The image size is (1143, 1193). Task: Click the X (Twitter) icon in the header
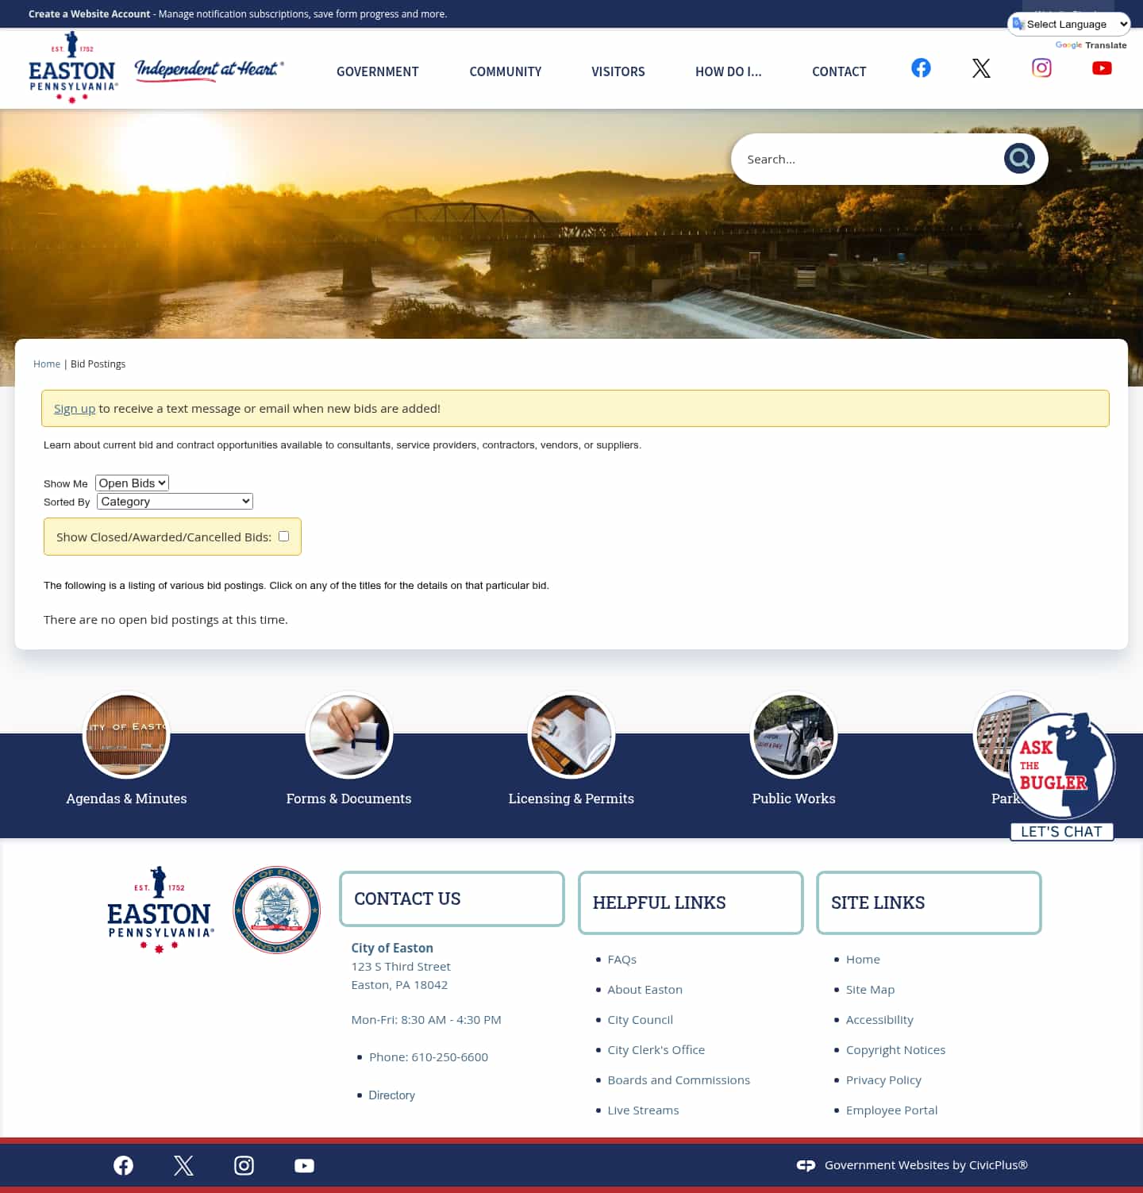tap(980, 68)
